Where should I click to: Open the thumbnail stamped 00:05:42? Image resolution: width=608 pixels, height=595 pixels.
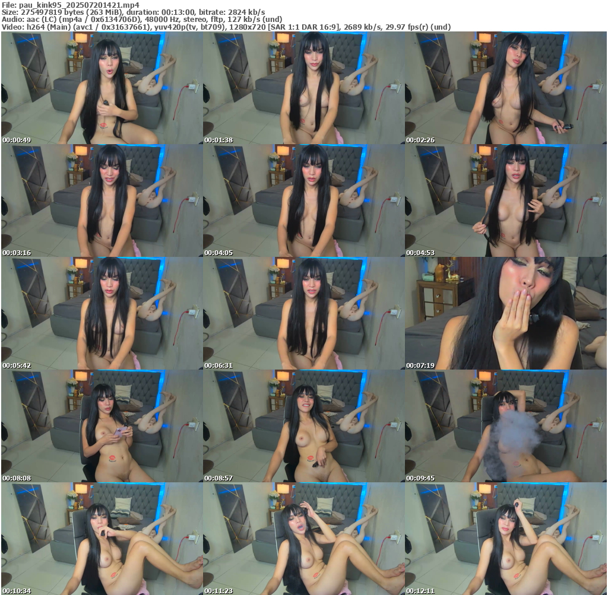[x=102, y=313]
